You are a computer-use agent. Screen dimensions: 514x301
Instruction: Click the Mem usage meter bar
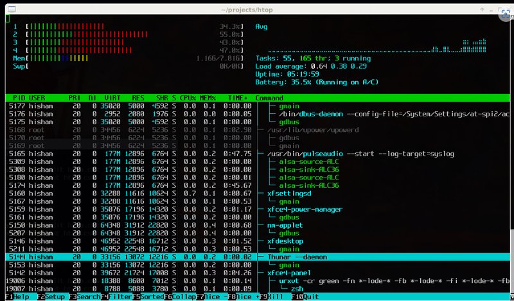point(128,58)
